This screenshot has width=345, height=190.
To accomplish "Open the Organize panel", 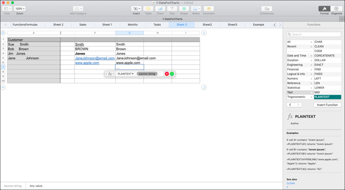I will tap(336, 9).
